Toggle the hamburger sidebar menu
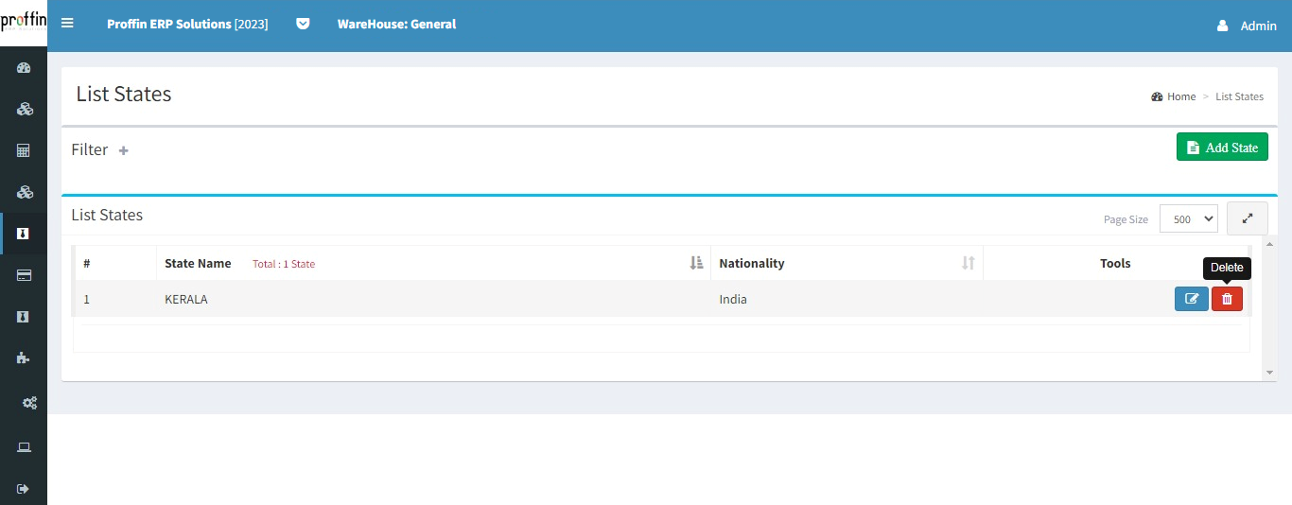1292x505 pixels. click(67, 24)
